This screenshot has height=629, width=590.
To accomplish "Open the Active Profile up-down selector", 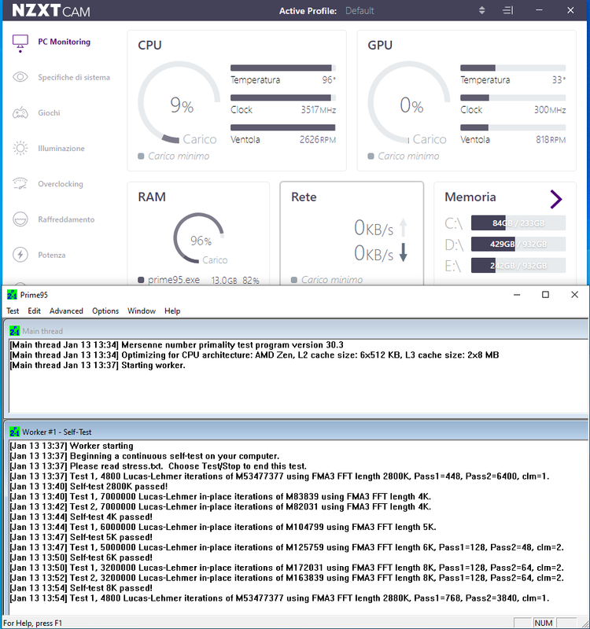I will (482, 10).
